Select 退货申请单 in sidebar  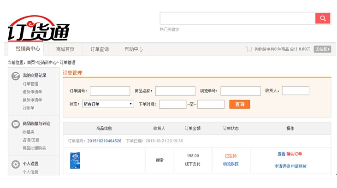tap(32, 92)
